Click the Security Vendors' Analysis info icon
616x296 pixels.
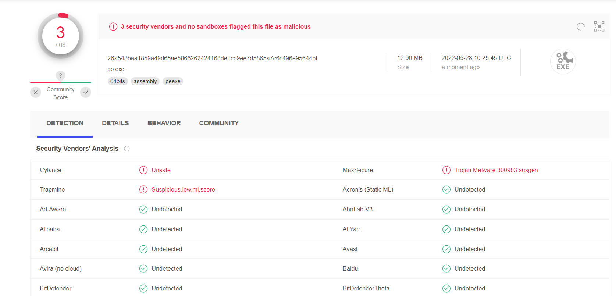[x=127, y=149]
